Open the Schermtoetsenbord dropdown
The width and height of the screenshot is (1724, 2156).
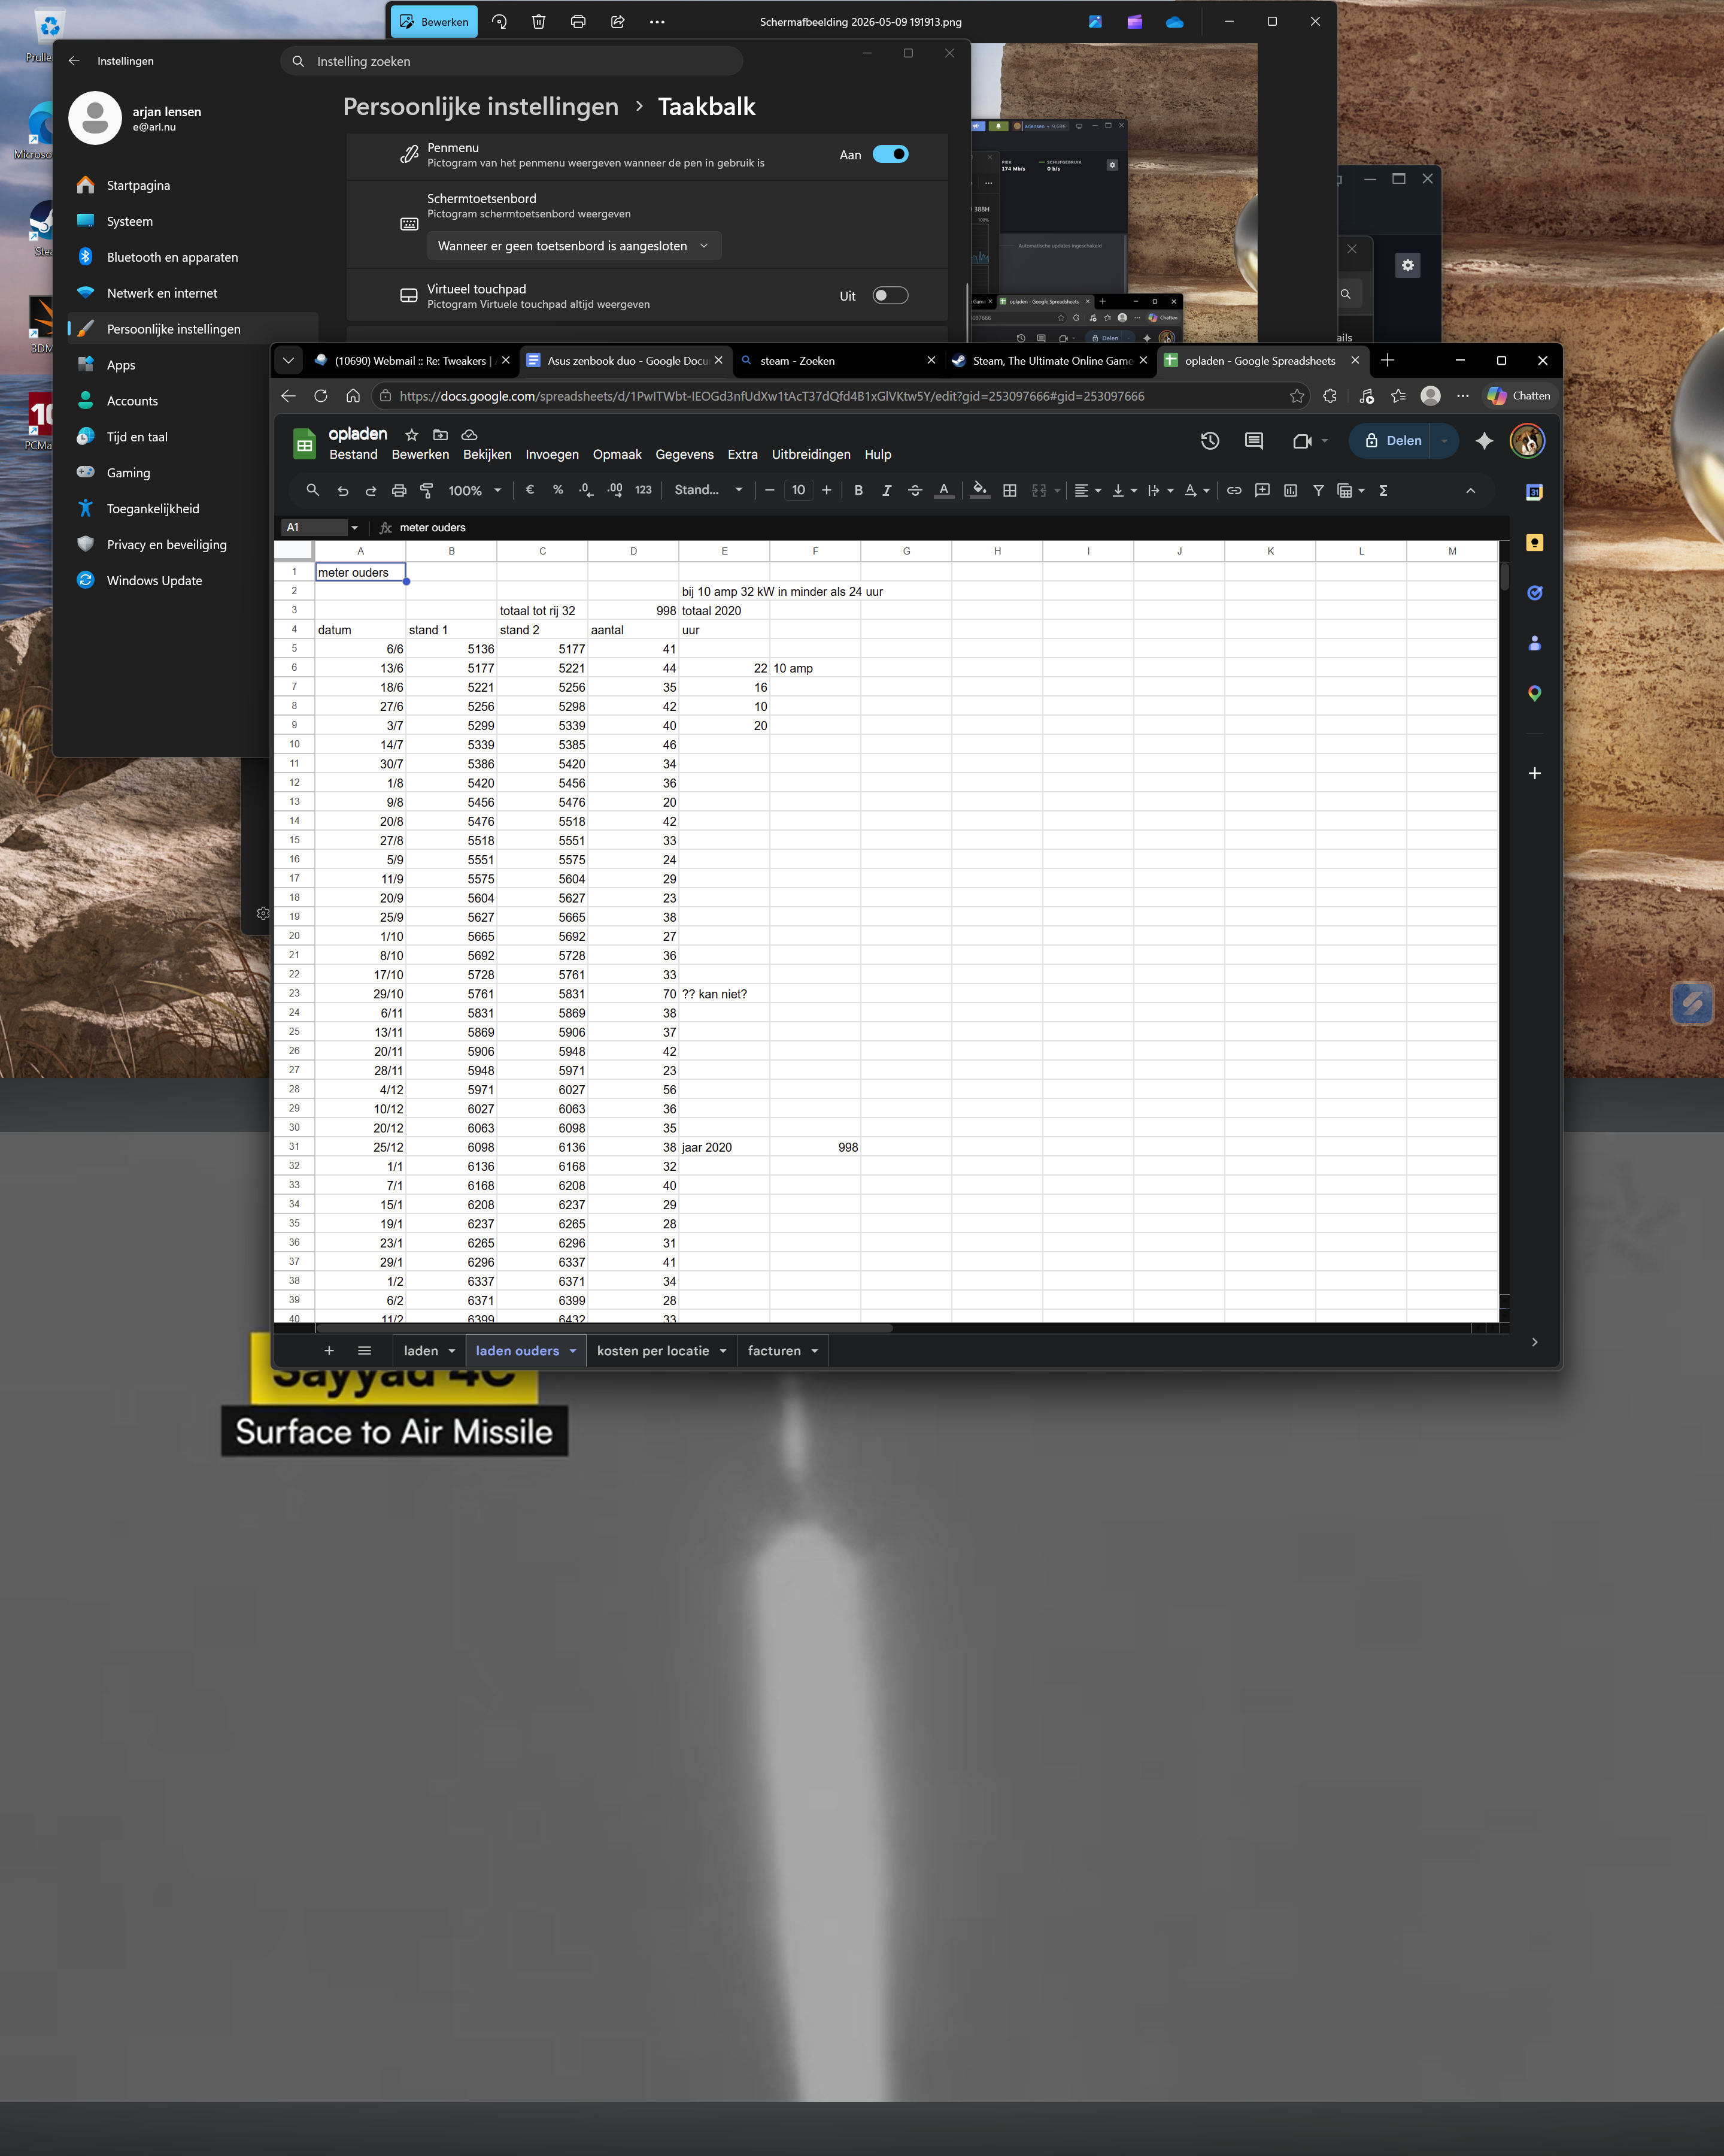click(x=573, y=246)
